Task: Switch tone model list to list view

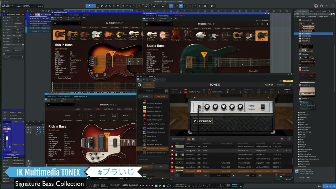Action: tap(188, 139)
